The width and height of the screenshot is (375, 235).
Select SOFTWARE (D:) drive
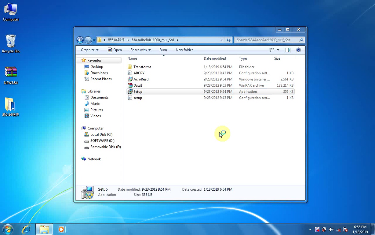click(x=102, y=141)
